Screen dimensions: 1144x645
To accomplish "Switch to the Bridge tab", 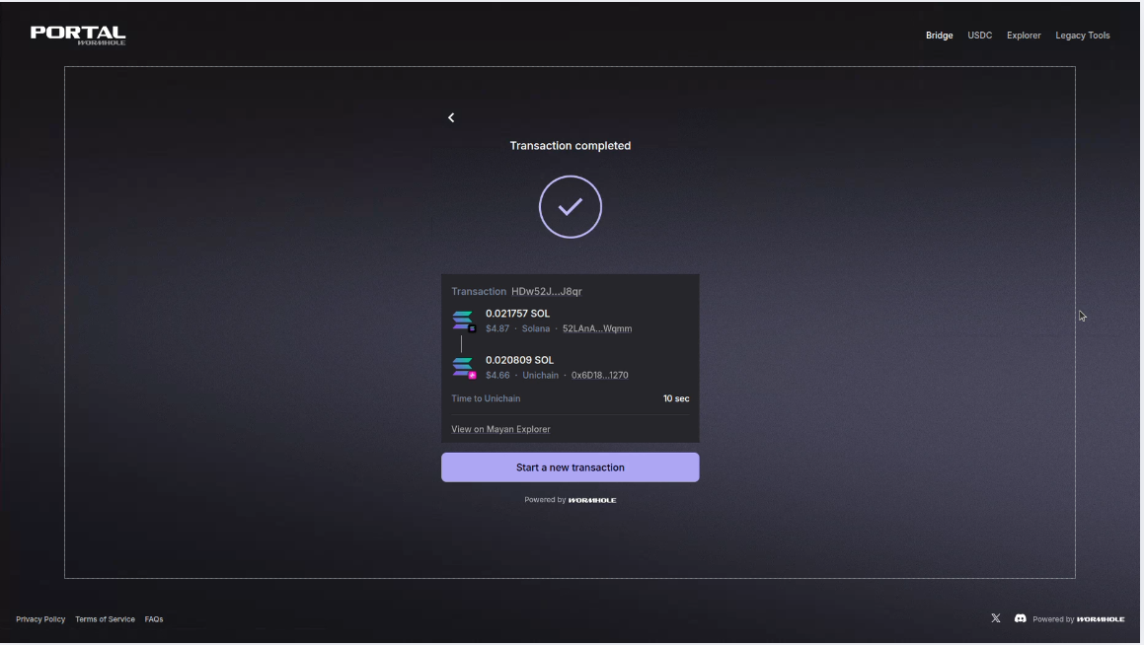I will click(x=939, y=36).
